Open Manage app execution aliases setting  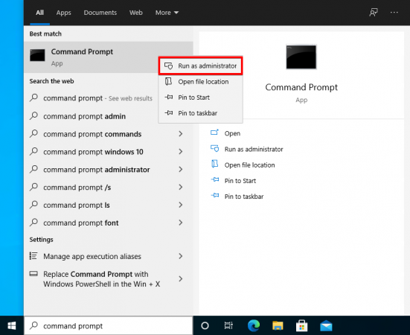108,256
